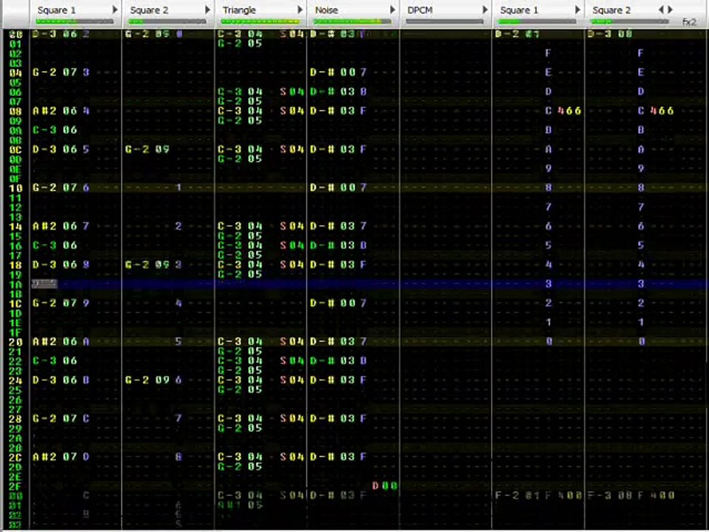Select the Square 2 header with fx2
Image resolution: width=709 pixels, height=532 pixels.
pyautogui.click(x=612, y=10)
